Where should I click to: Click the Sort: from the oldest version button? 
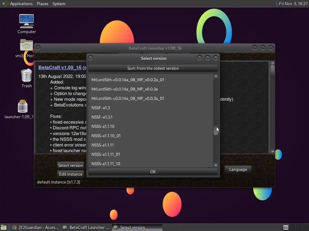point(153,68)
